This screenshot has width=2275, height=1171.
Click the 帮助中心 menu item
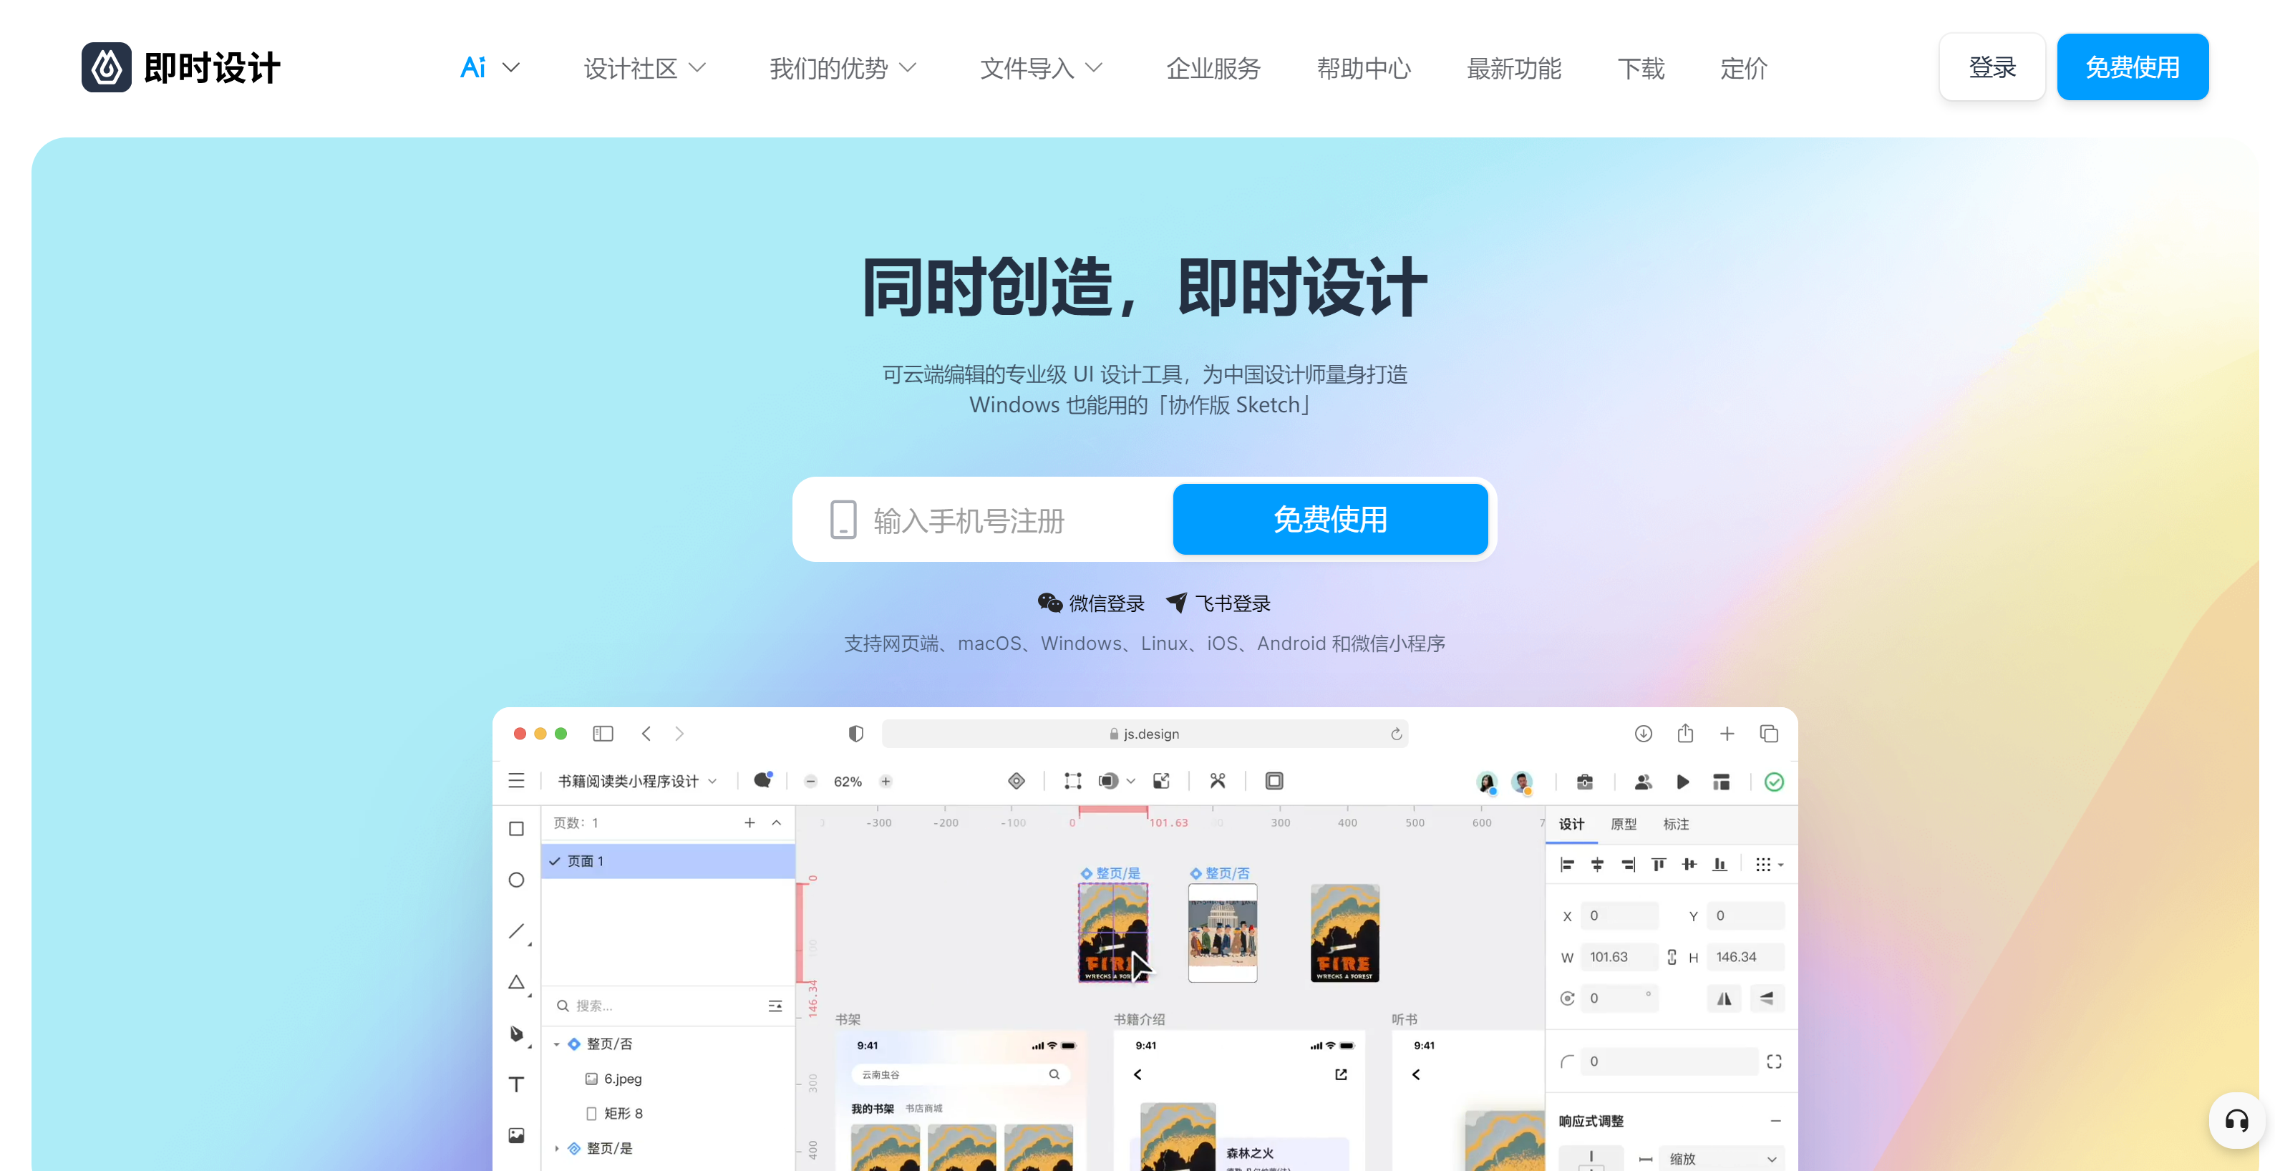[x=1362, y=67]
